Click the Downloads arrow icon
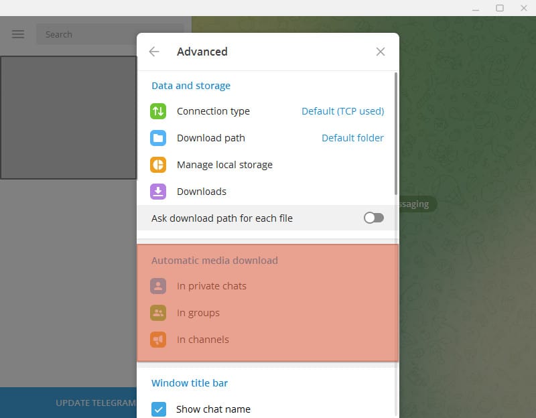Screen dimensions: 536x418 pyautogui.click(x=158, y=192)
